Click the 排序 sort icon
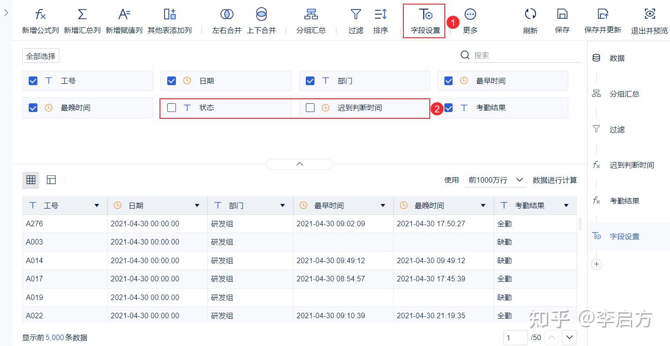 (x=381, y=15)
